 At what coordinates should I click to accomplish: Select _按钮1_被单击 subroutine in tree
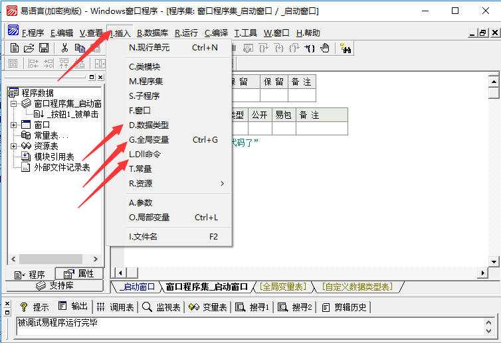72,114
